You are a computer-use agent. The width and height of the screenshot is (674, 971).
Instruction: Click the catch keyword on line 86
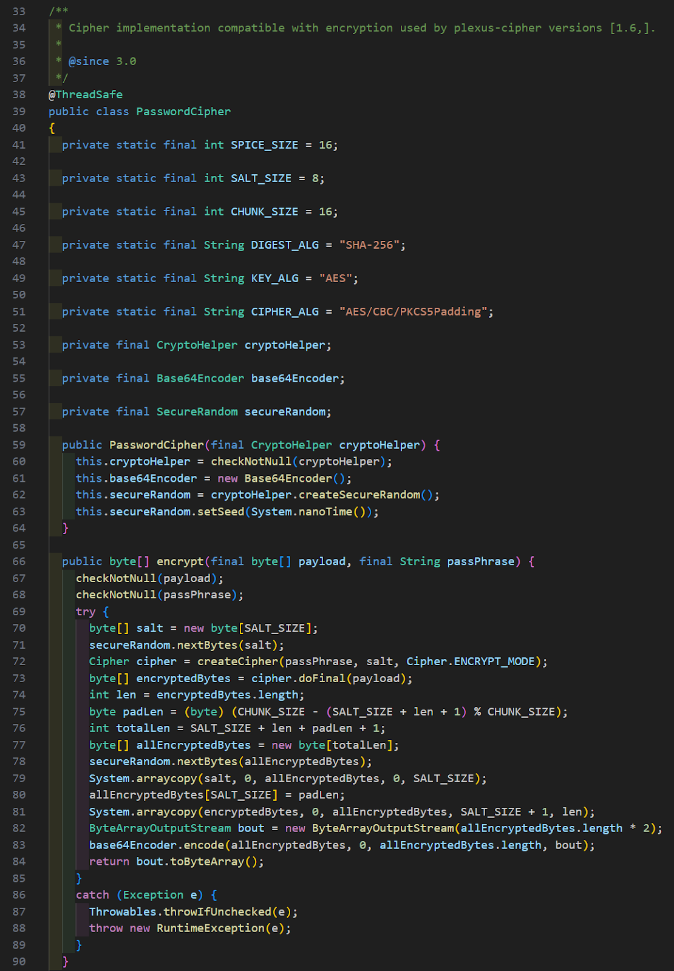pyautogui.click(x=92, y=896)
